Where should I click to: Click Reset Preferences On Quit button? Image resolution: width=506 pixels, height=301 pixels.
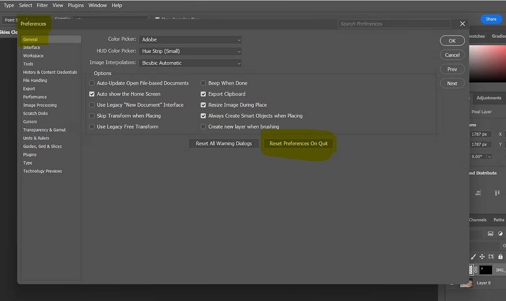click(x=298, y=144)
